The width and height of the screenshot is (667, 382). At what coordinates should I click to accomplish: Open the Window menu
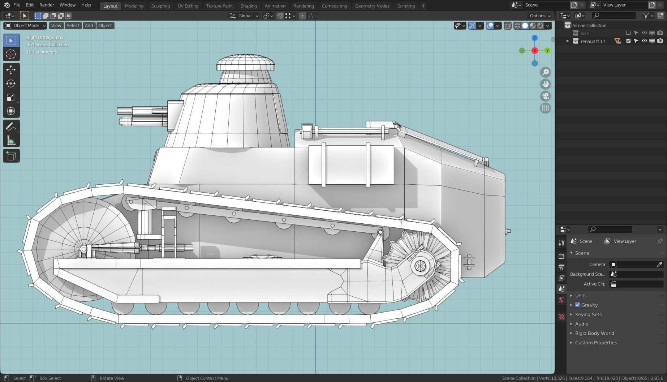click(68, 5)
